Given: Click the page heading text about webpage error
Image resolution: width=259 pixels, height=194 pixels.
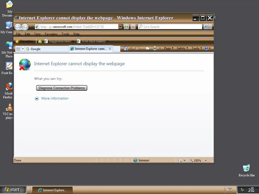Looking at the screenshot, I should click(x=79, y=64).
